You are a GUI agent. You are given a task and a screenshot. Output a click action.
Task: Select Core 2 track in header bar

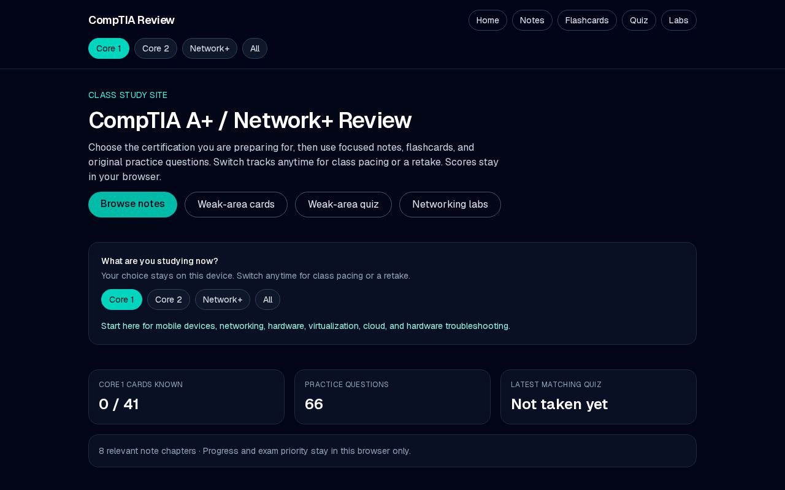click(156, 48)
